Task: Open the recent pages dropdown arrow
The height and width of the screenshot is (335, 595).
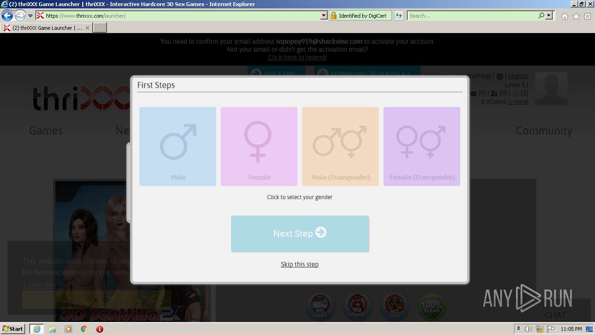Action: [x=31, y=15]
